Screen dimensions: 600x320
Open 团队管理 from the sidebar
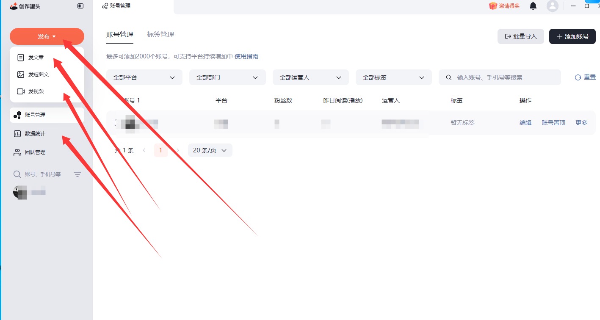pyautogui.click(x=35, y=152)
